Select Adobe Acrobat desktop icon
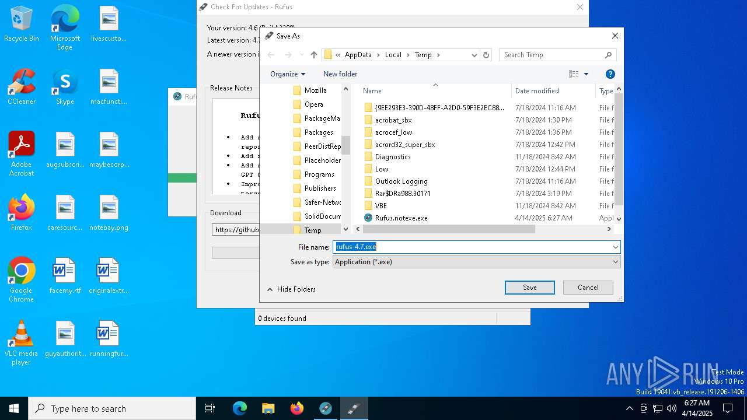 coord(22,154)
